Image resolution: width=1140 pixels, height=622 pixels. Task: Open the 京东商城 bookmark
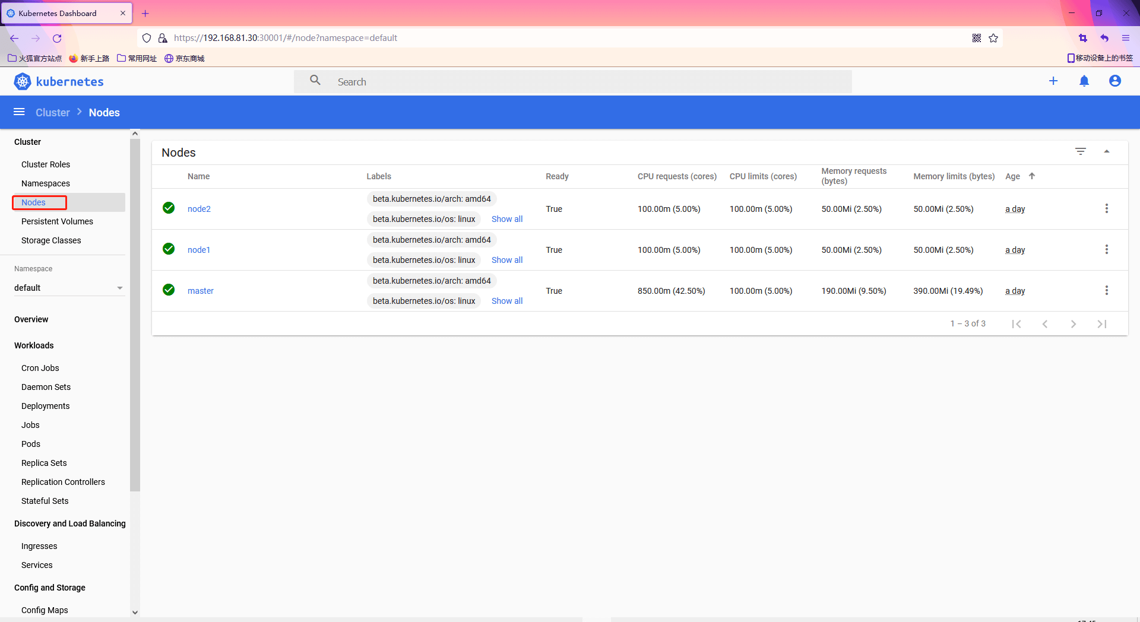185,58
